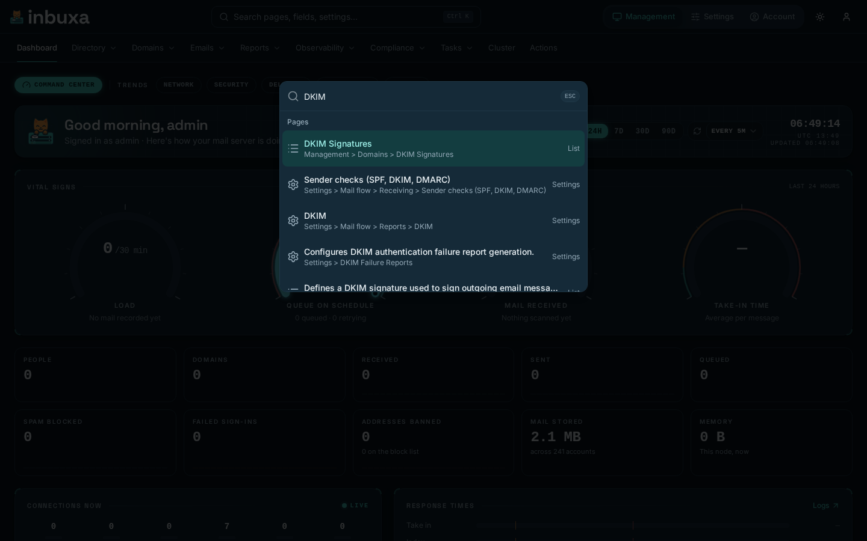Open the user profile icon

(847, 17)
